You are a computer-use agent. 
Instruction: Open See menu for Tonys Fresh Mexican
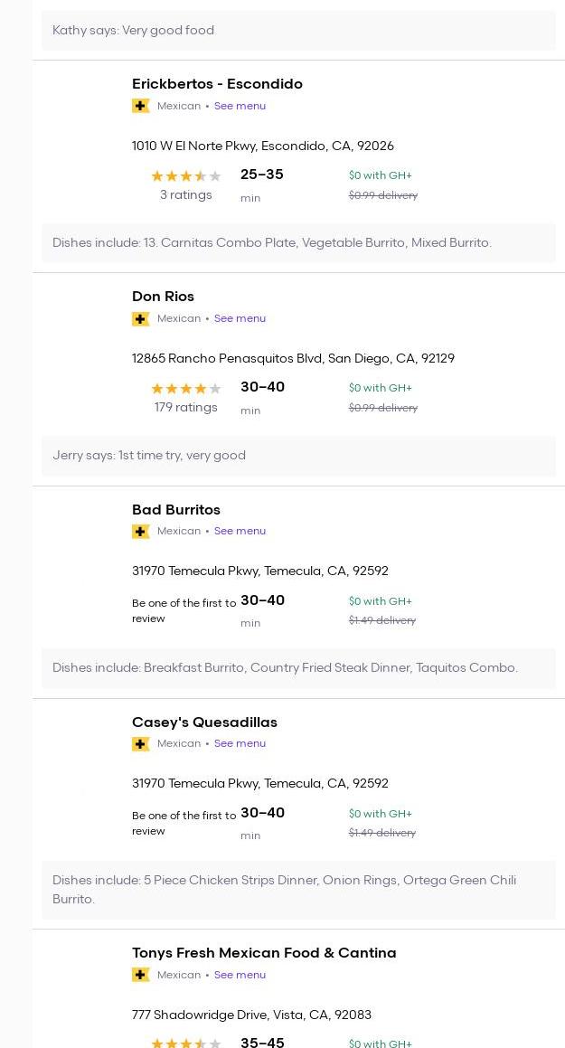pos(240,975)
